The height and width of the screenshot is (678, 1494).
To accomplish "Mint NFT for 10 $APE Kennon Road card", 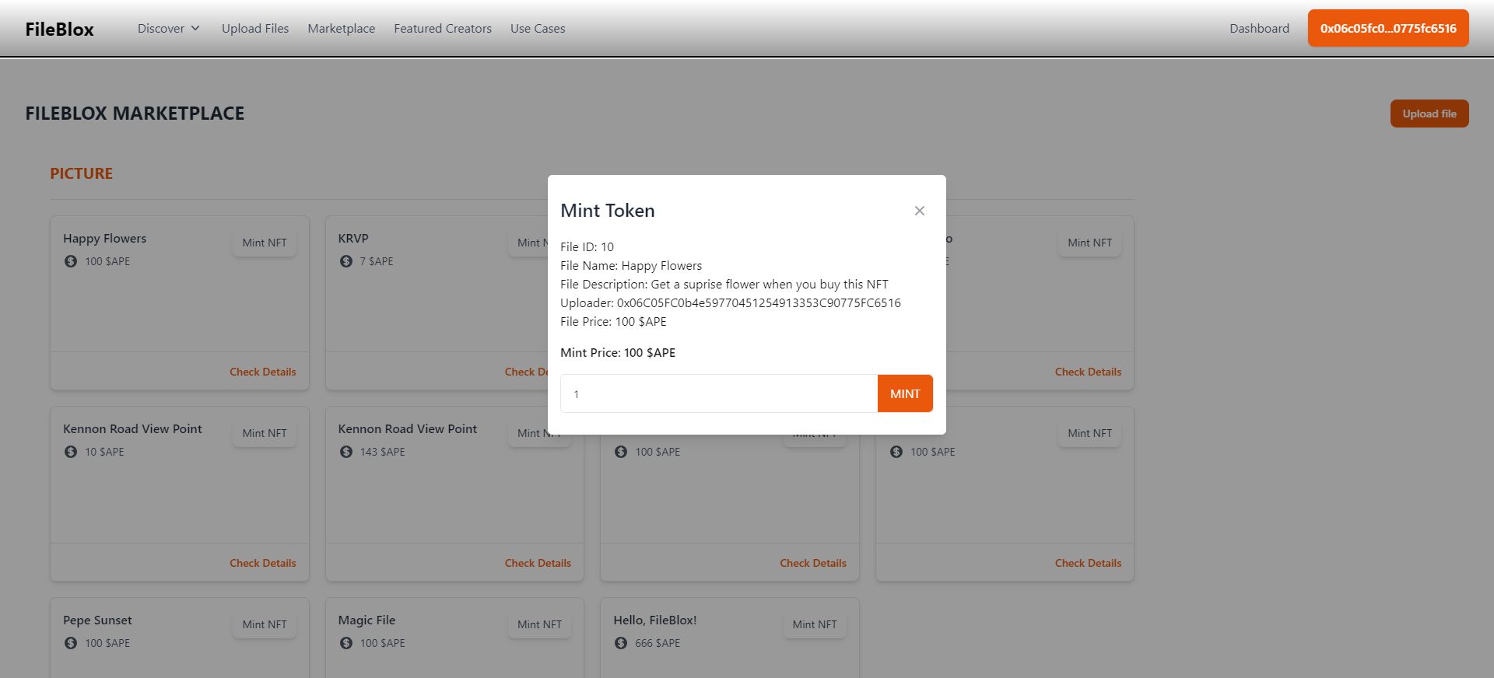I will 265,433.
